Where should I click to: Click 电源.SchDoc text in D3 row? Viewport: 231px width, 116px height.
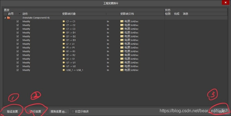click(x=131, y=40)
